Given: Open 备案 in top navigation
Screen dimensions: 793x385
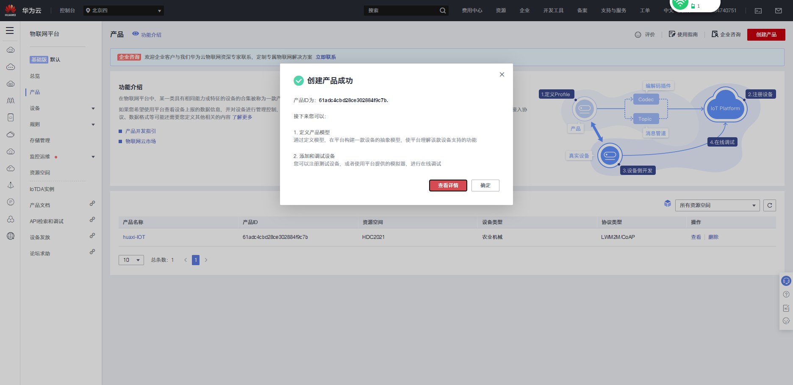Looking at the screenshot, I should click(582, 11).
